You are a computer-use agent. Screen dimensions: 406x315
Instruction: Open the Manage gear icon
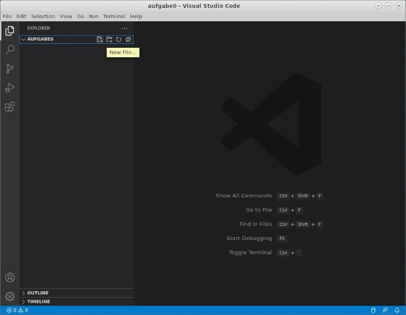10,296
